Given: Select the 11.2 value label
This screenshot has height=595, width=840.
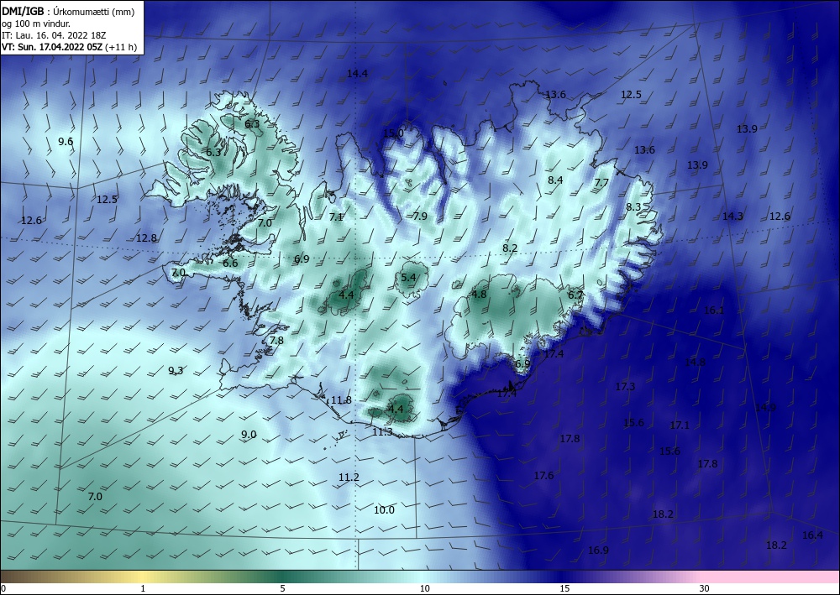Looking at the screenshot, I should click(349, 478).
